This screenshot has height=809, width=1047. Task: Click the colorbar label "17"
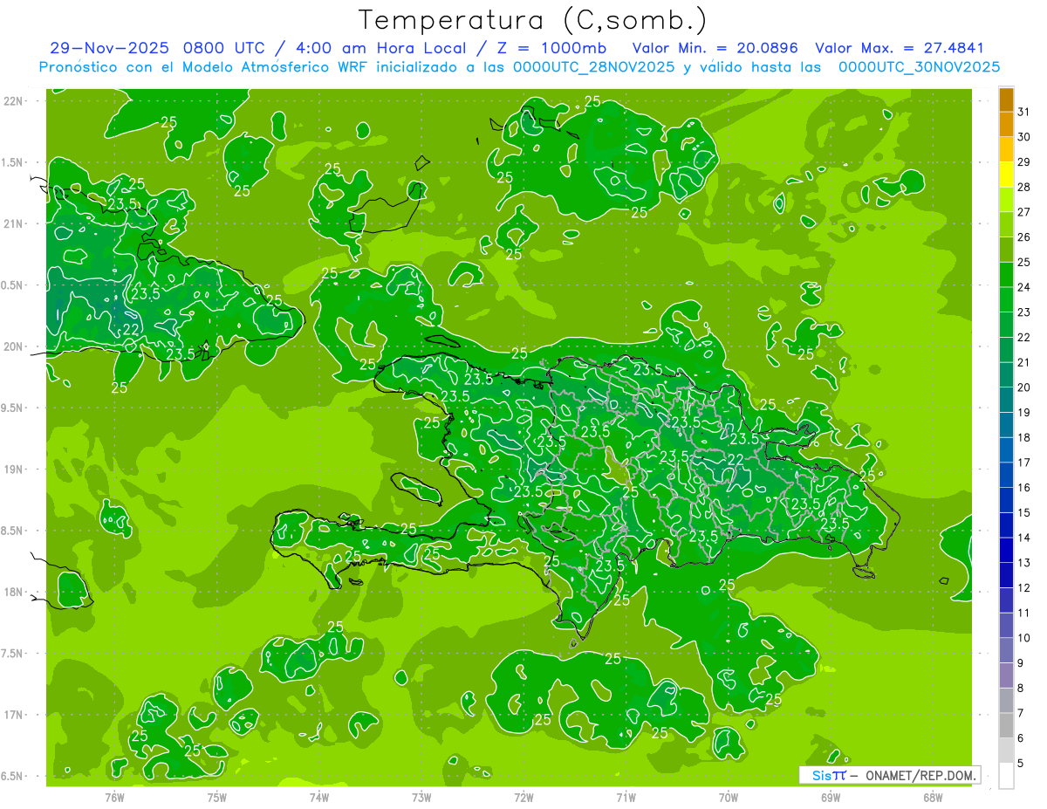click(x=1024, y=463)
